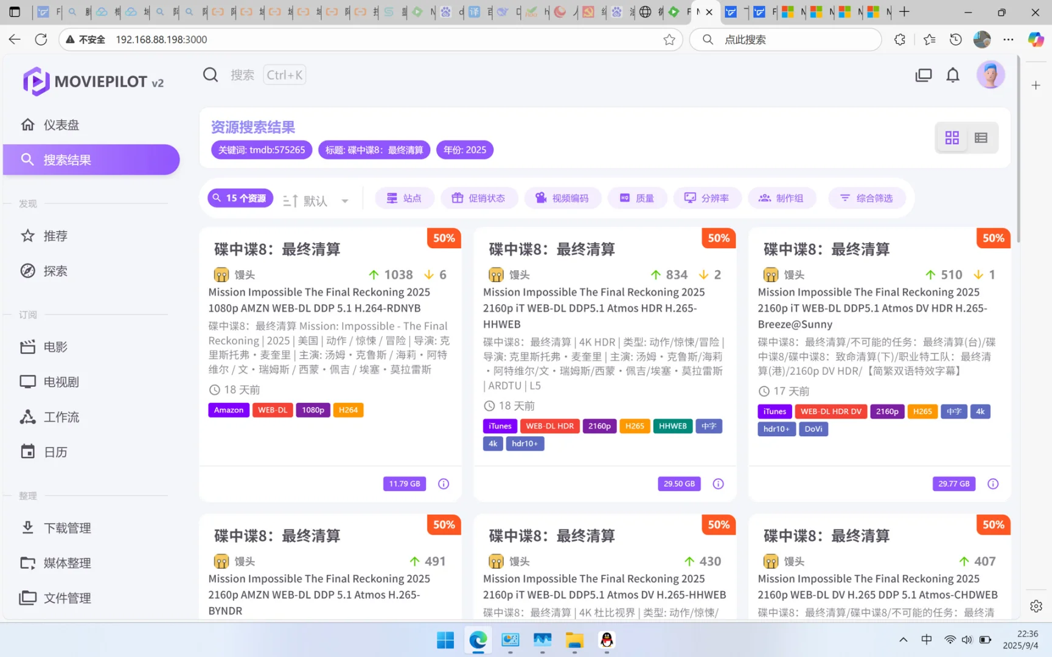
Task: Select 搜索结果 in the sidebar
Action: point(91,159)
